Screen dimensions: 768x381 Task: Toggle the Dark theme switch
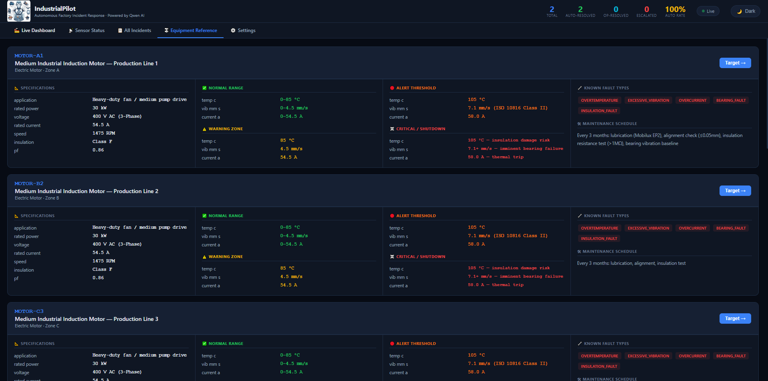(x=746, y=11)
